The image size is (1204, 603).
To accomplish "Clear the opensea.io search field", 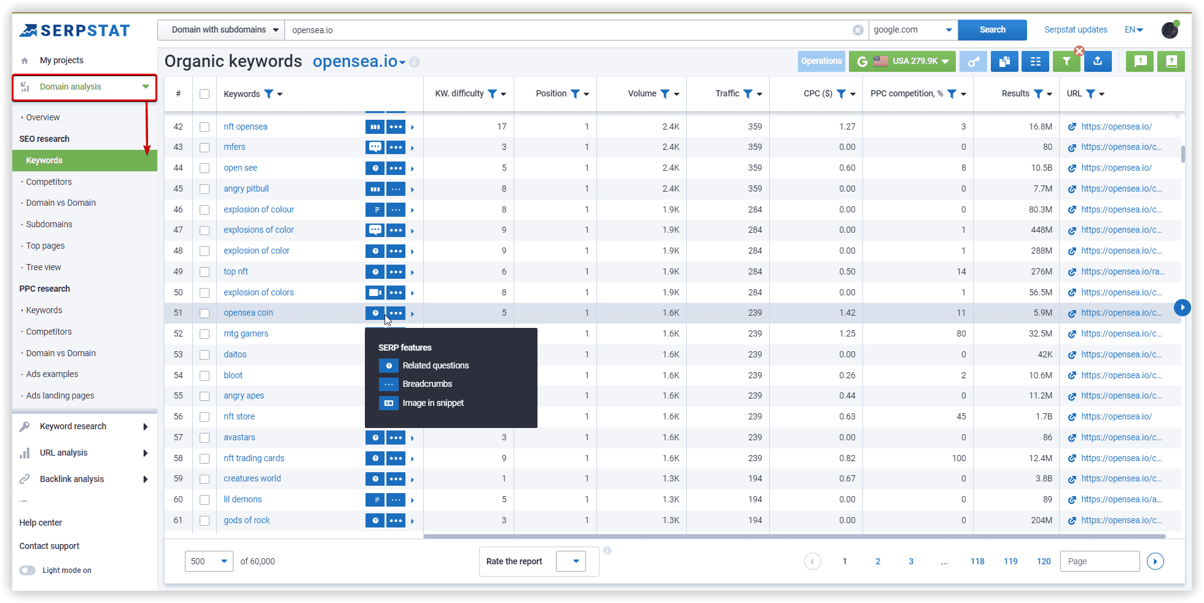I will click(858, 30).
